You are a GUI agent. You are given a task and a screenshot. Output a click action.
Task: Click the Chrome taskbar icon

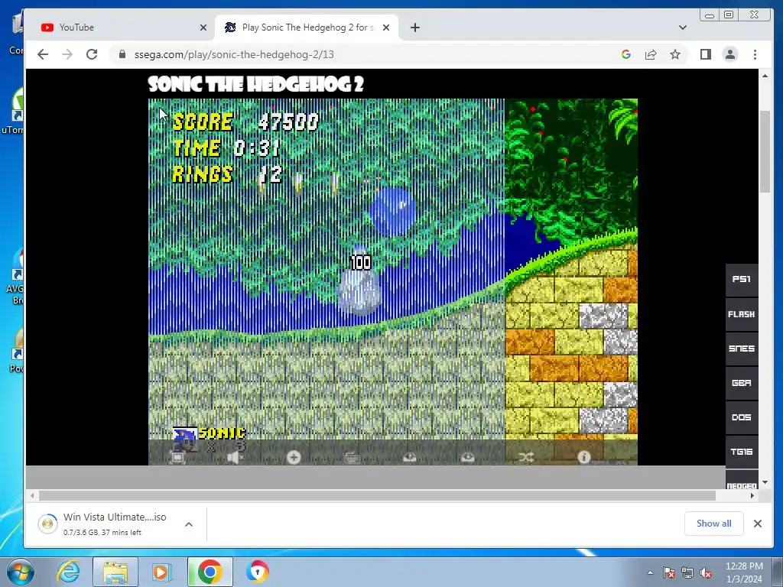coord(210,572)
